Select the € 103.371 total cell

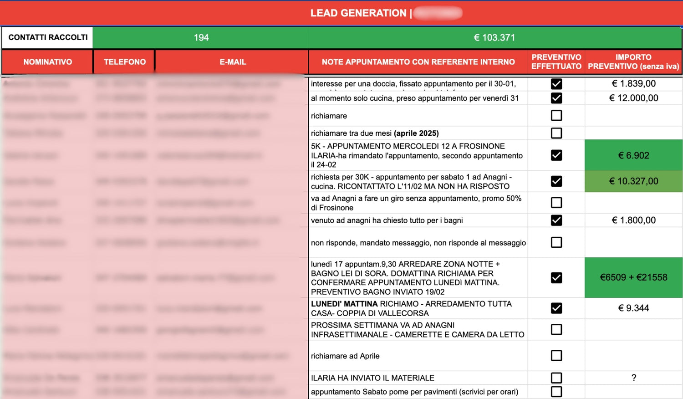click(x=494, y=38)
